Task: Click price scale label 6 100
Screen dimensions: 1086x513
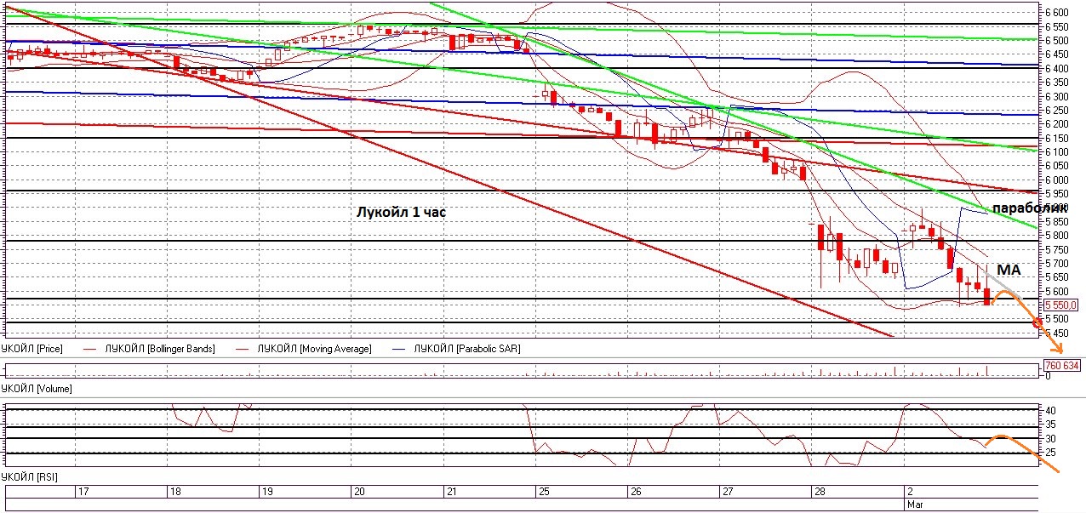Action: point(1056,152)
